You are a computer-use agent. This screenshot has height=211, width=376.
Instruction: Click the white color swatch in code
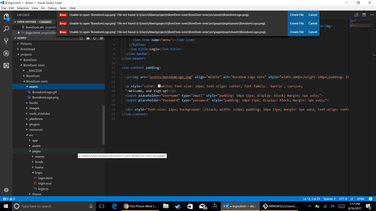coord(159,86)
